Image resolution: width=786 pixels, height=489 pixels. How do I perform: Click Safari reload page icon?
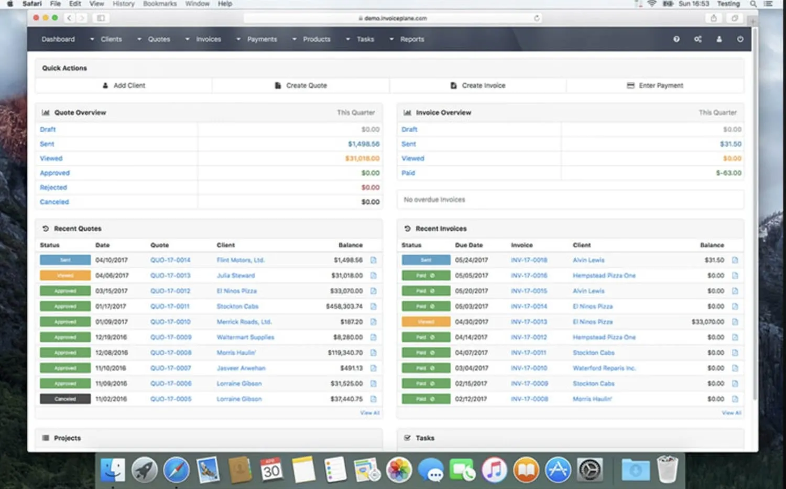pos(537,18)
